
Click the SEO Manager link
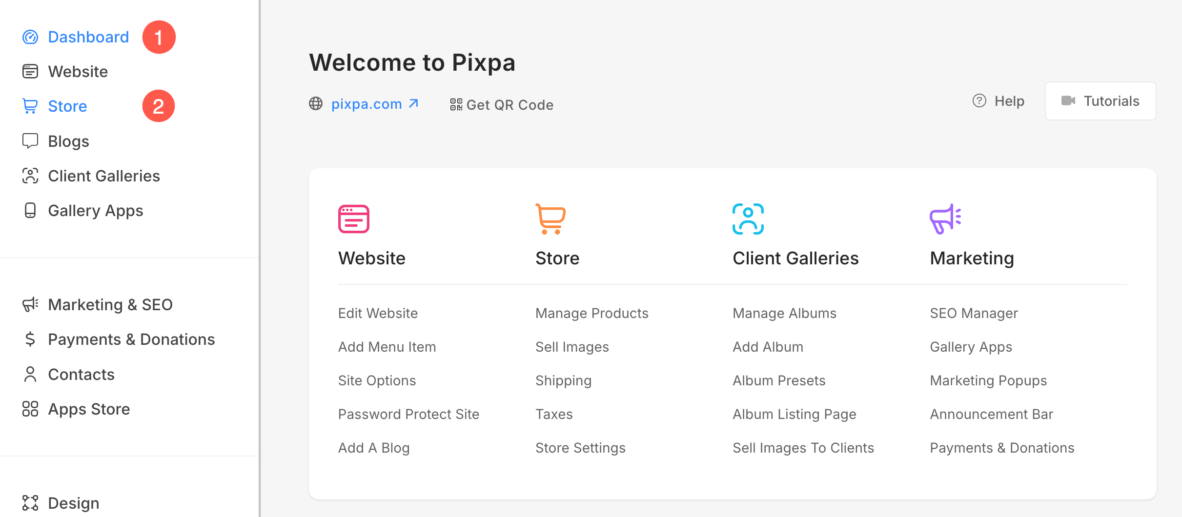point(974,313)
